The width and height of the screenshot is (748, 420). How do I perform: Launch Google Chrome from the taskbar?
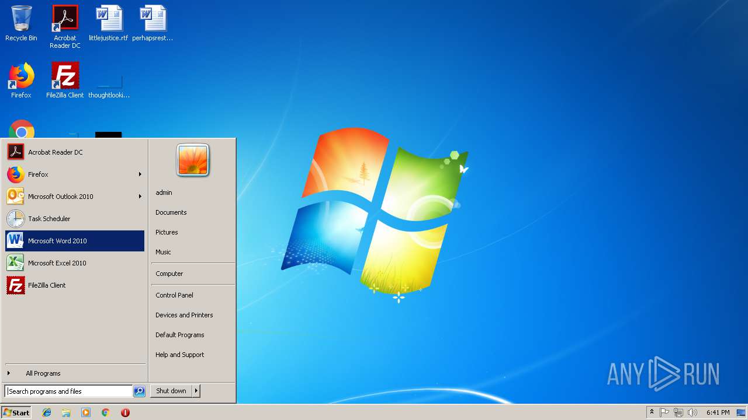tap(105, 412)
